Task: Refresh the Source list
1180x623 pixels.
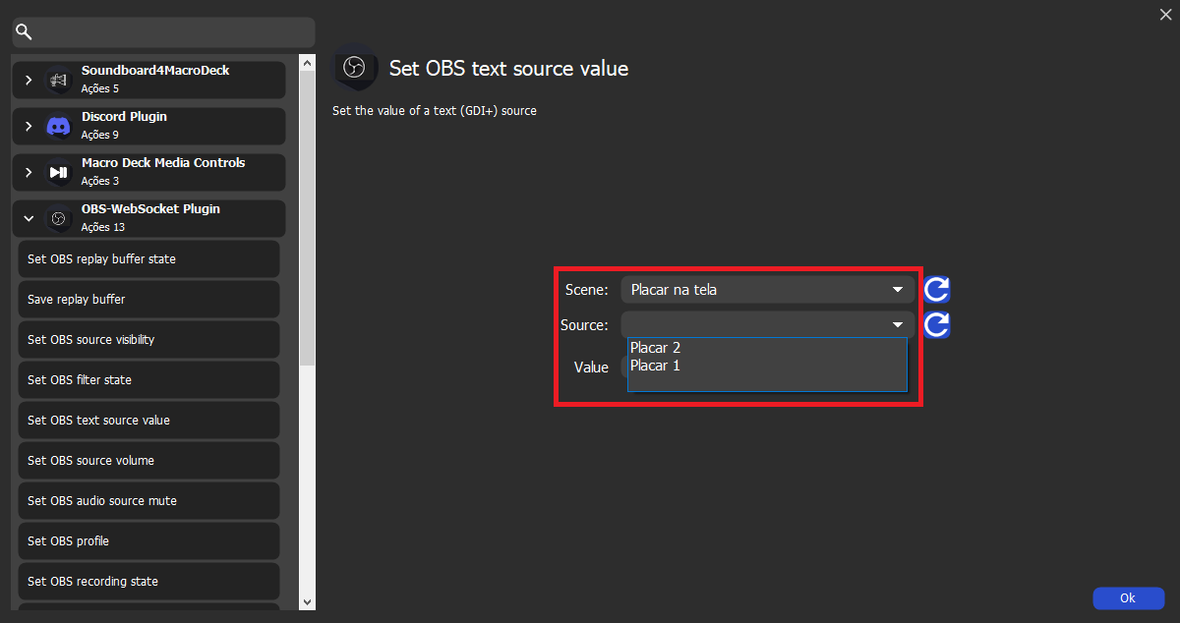Action: 935,324
